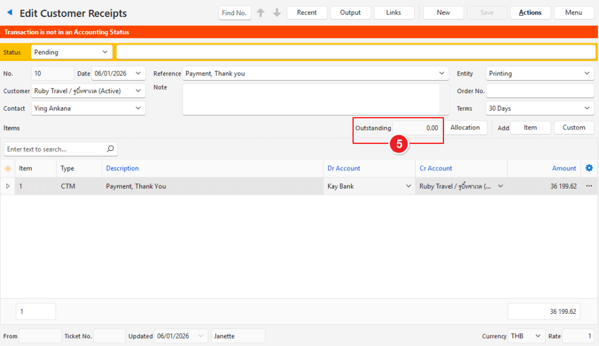Expand row 1 with triangle arrow
599x346 pixels.
tap(8, 186)
